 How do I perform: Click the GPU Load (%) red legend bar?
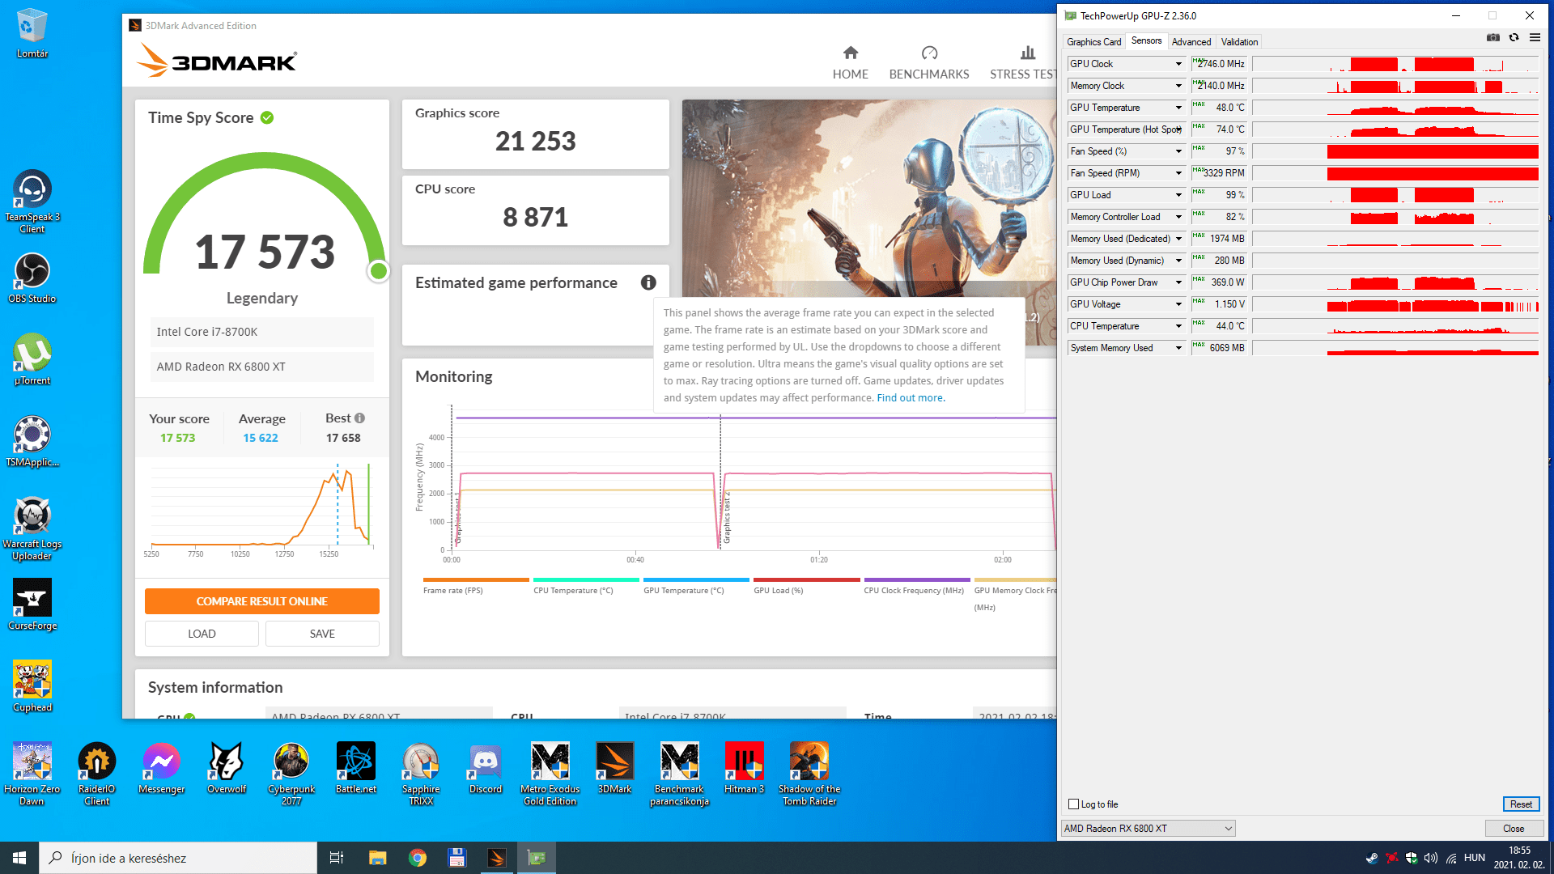coord(806,579)
